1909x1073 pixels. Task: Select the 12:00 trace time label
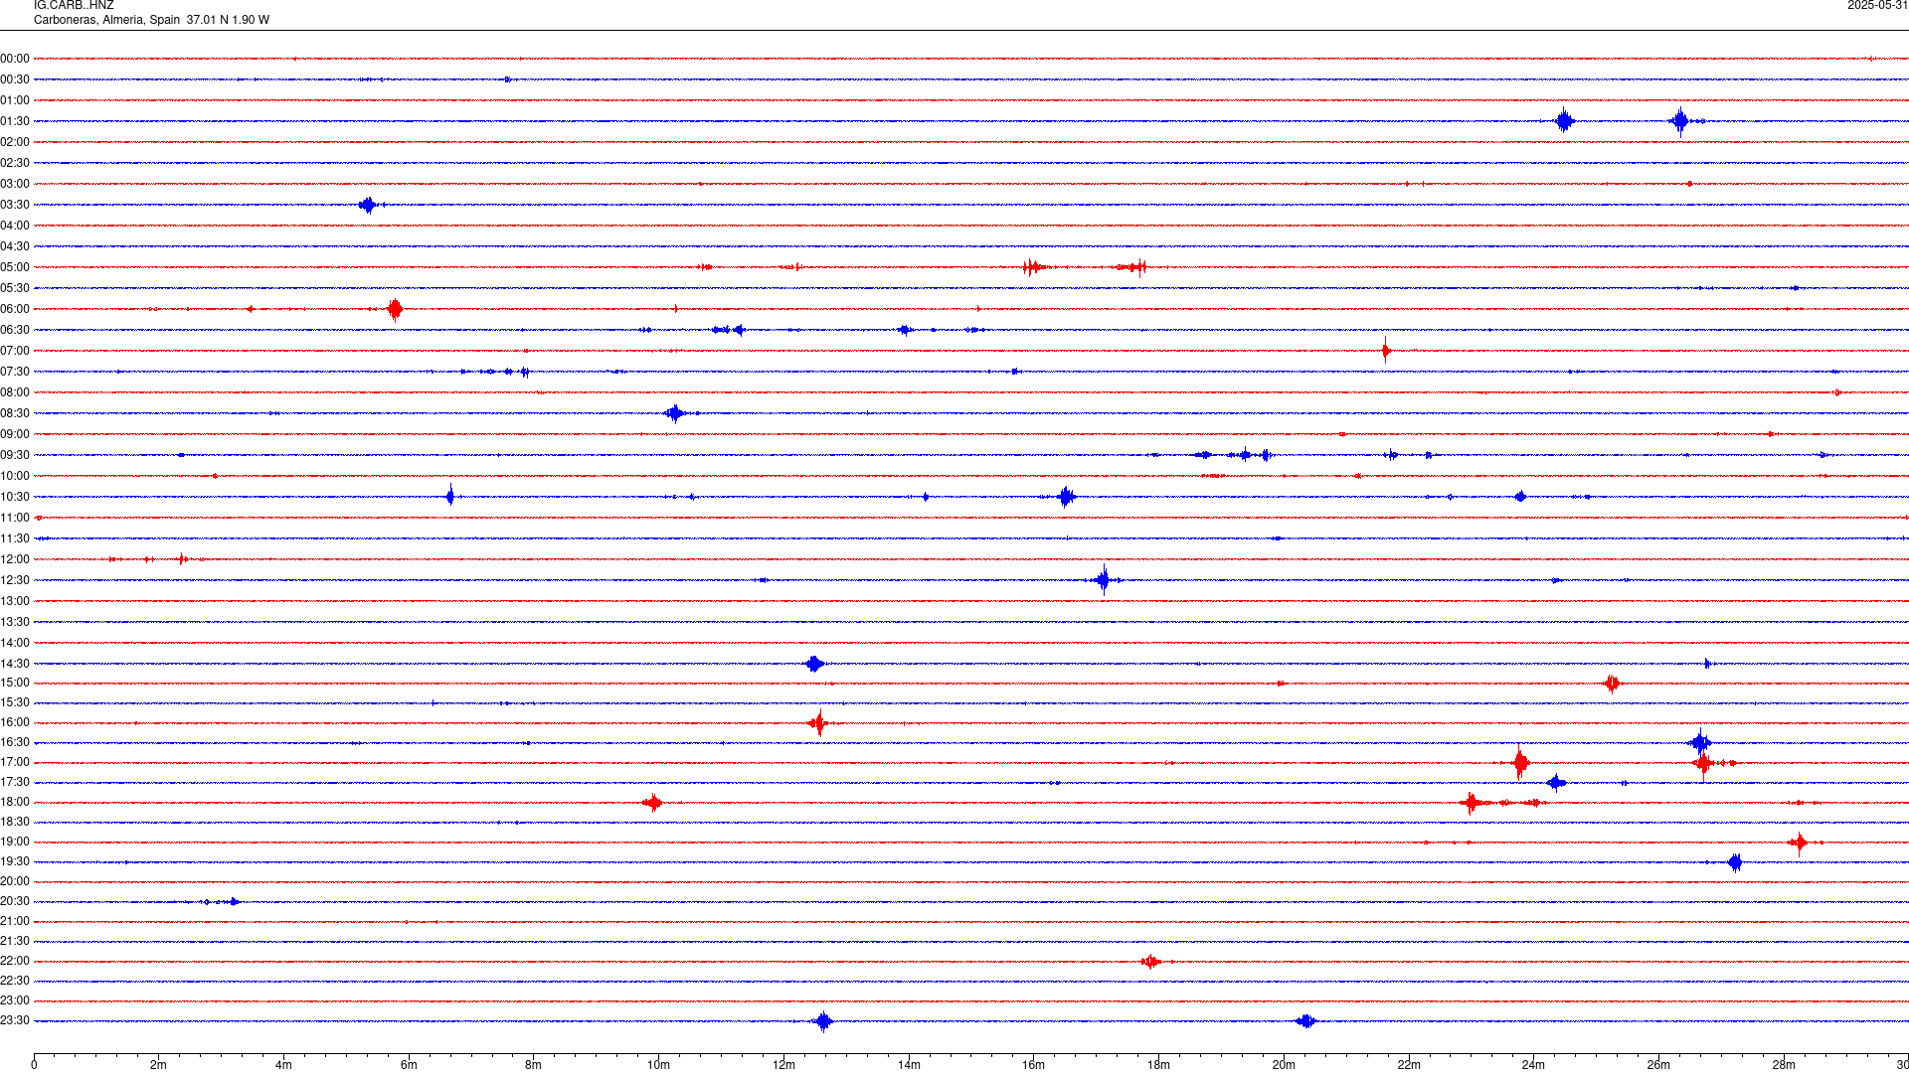[x=15, y=559]
